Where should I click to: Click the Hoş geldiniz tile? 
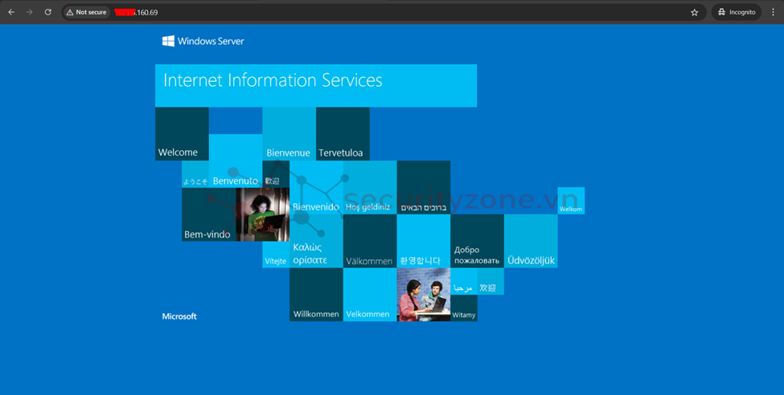pos(370,188)
